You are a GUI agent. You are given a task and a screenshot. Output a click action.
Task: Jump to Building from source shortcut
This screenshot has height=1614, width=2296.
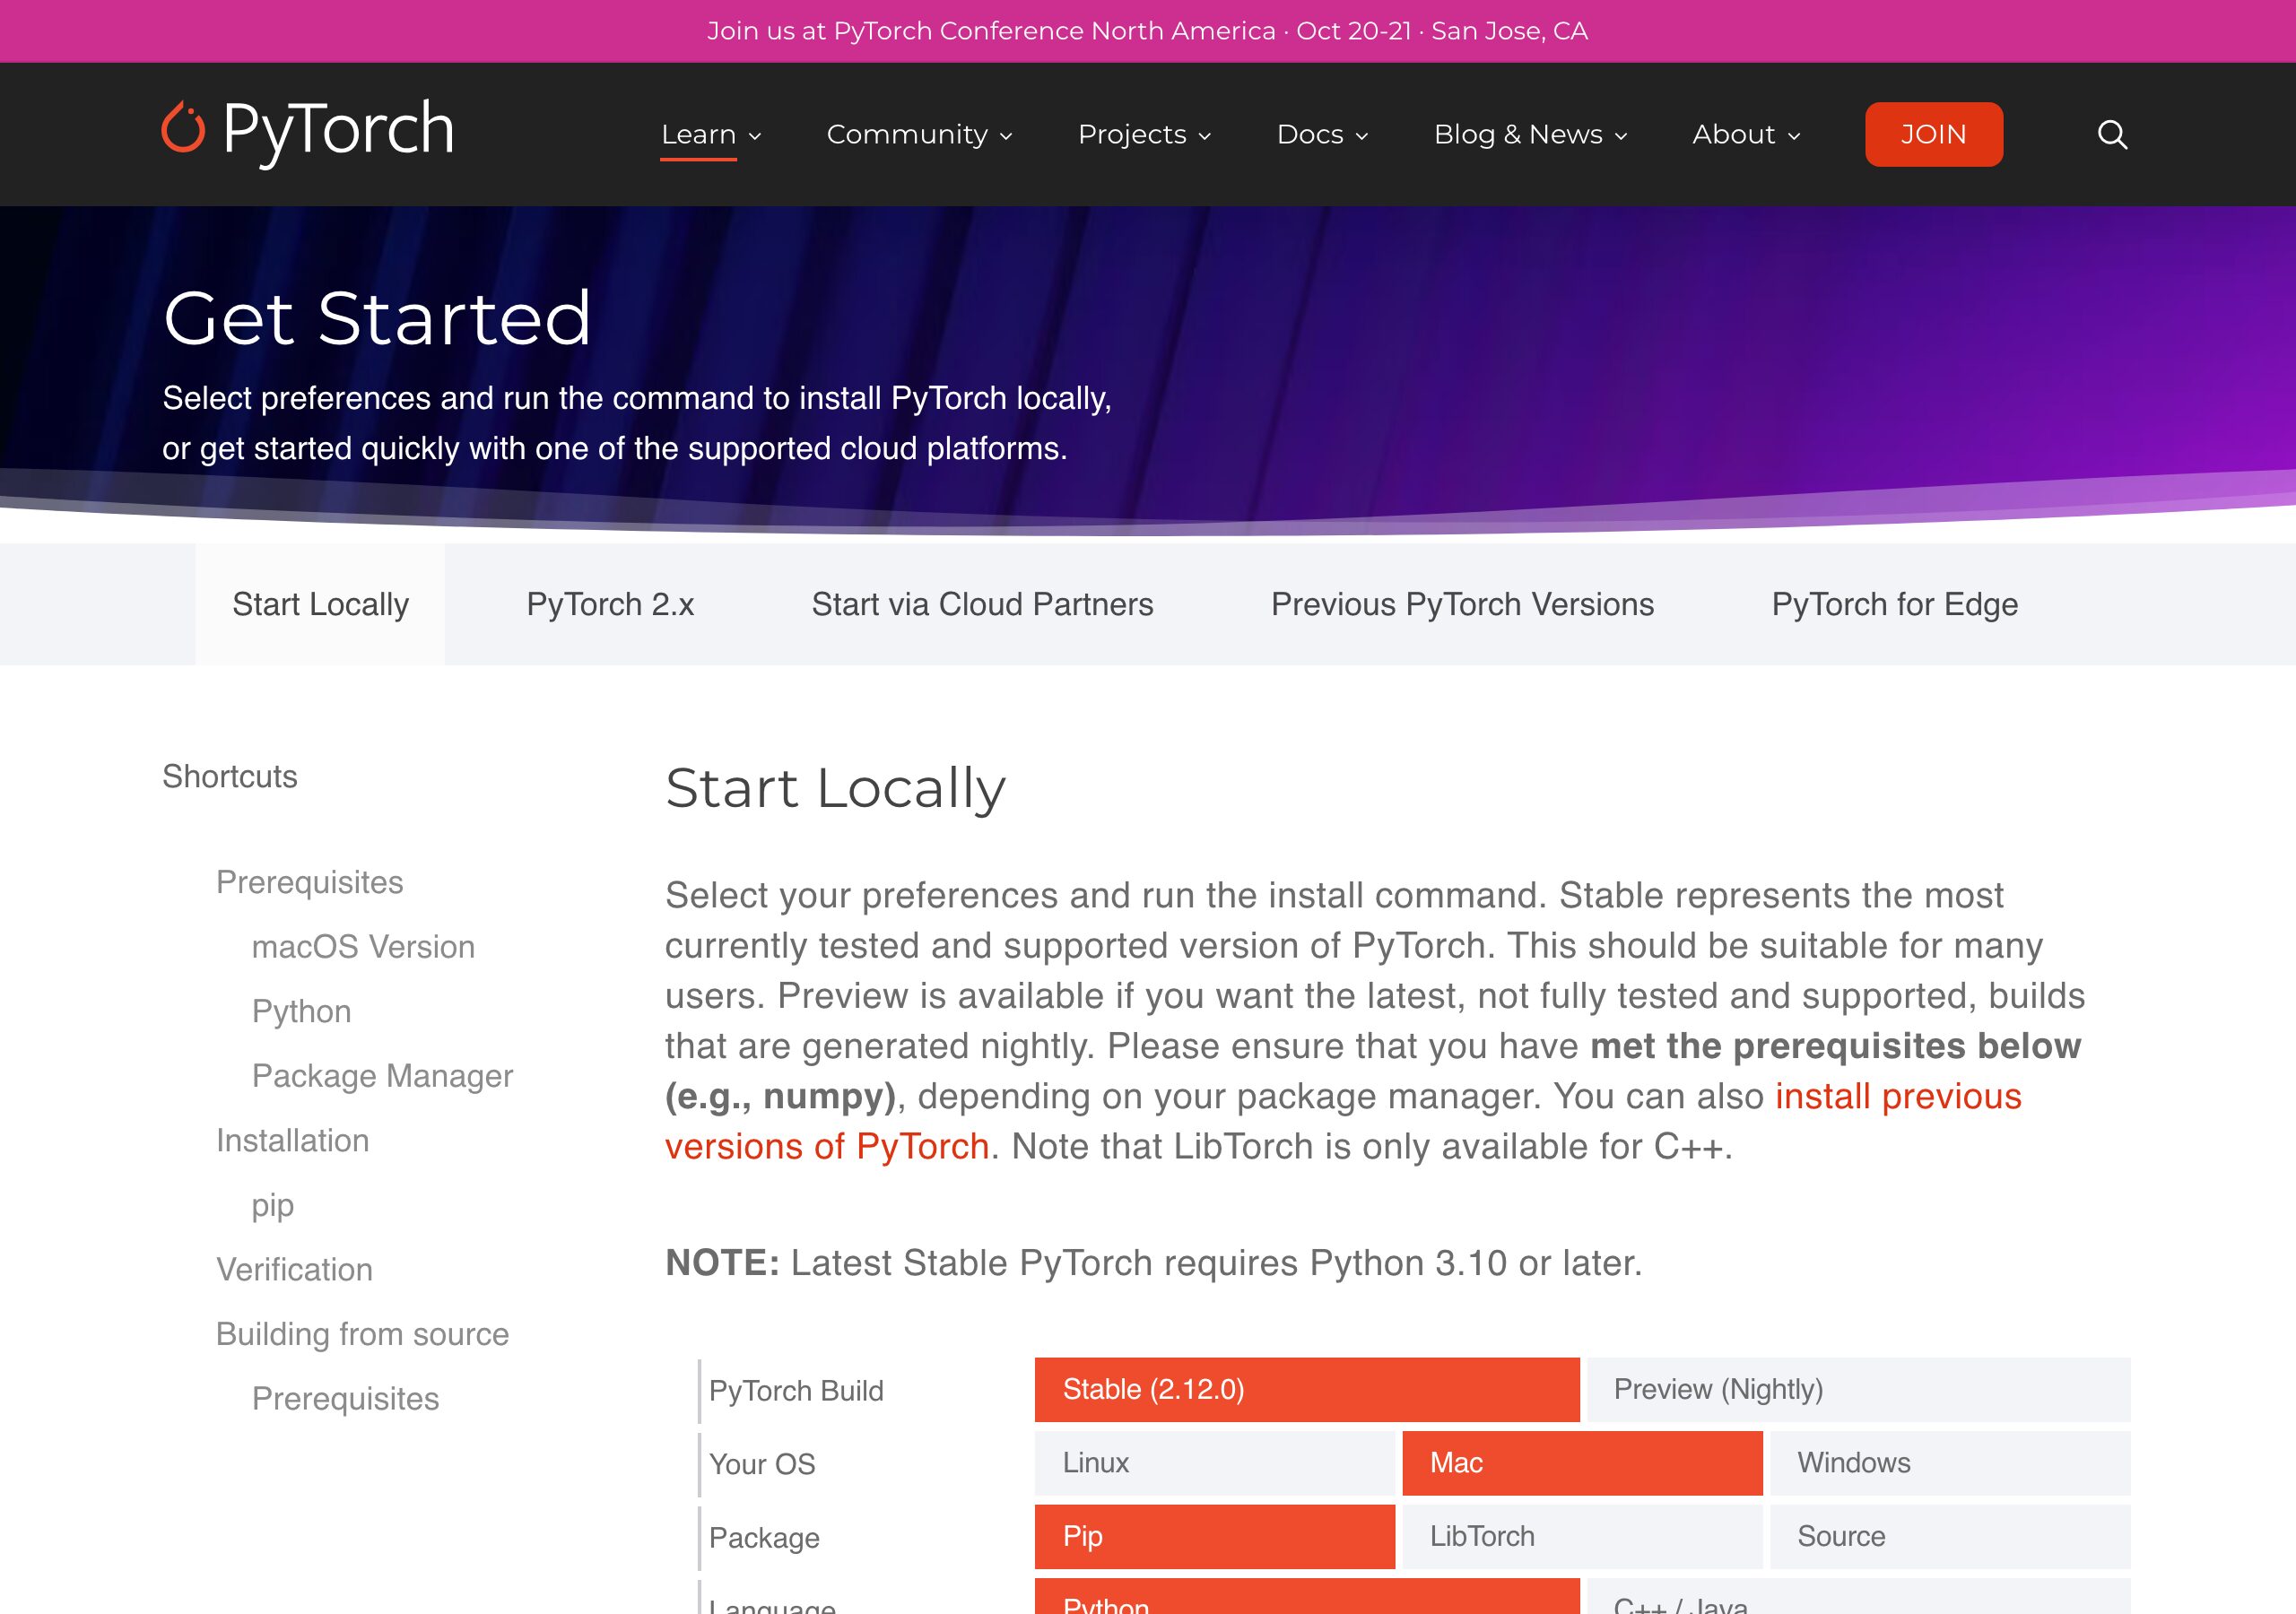click(x=362, y=1334)
